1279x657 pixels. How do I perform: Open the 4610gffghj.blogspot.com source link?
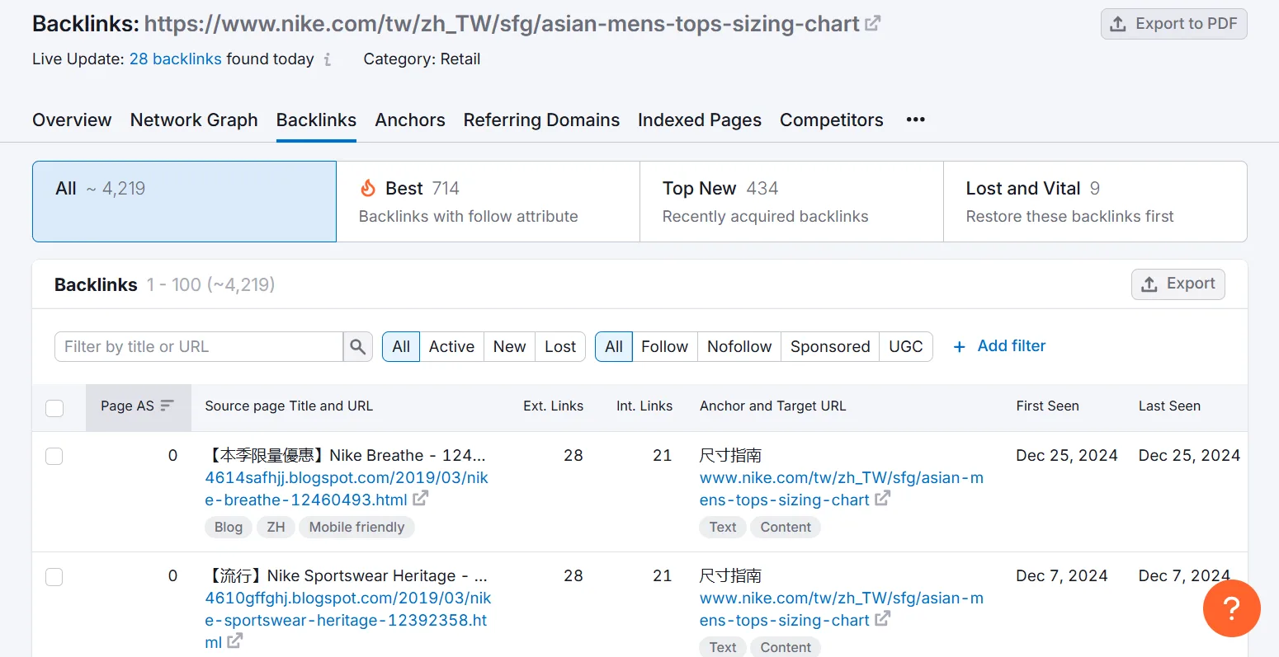point(347,620)
